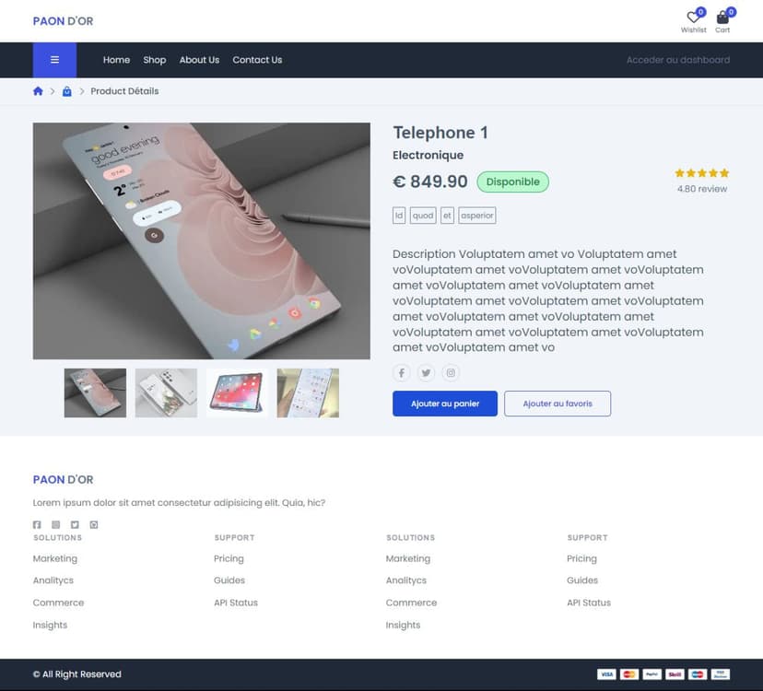763x691 pixels.
Task: Select the tablet product thumbnail
Action: [237, 393]
